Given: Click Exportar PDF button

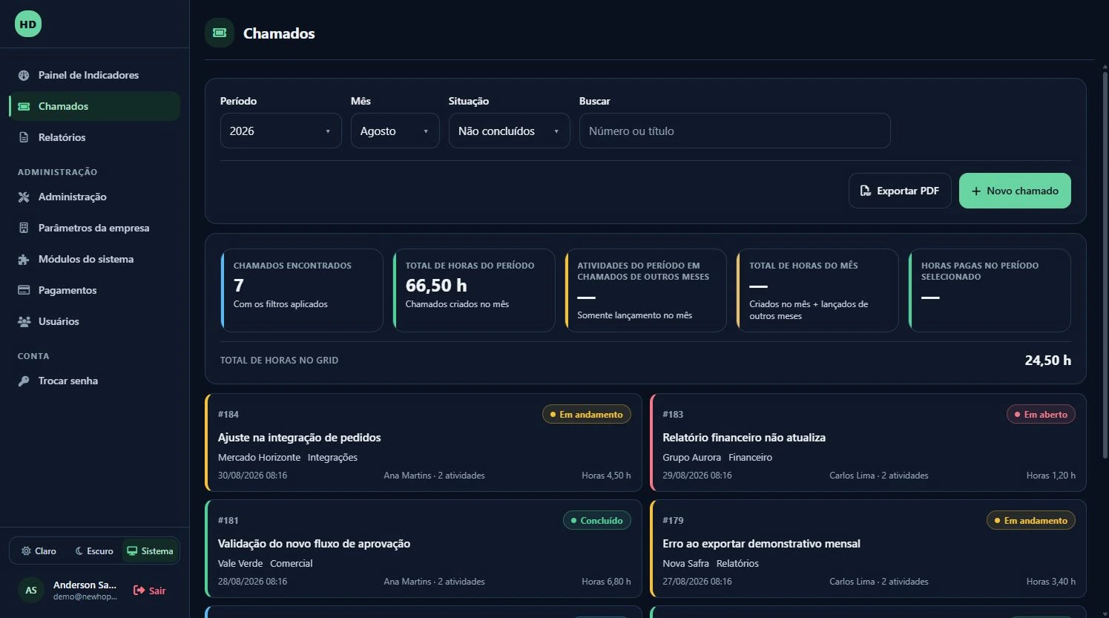Looking at the screenshot, I should (900, 191).
